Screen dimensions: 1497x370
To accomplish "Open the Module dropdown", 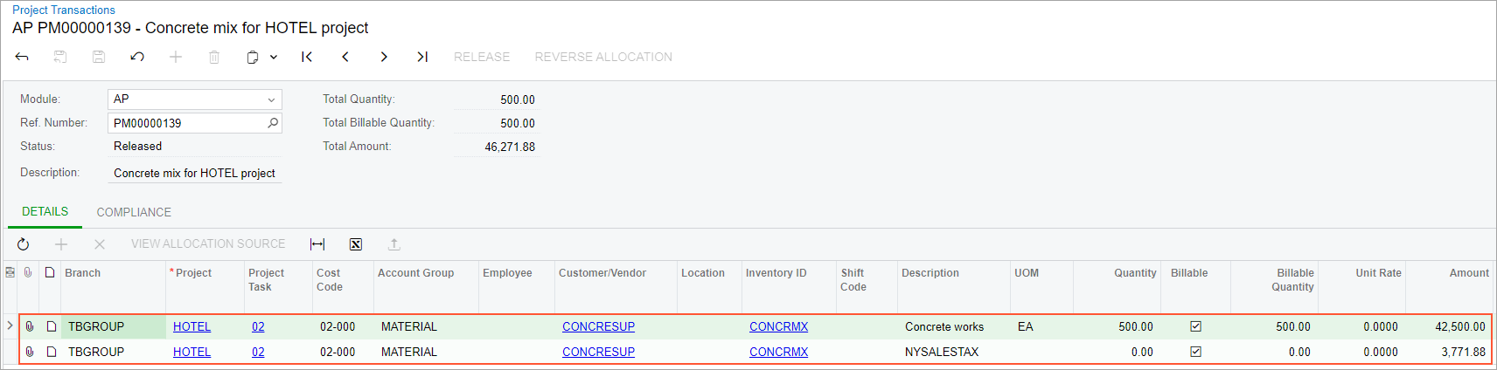I will click(x=271, y=99).
